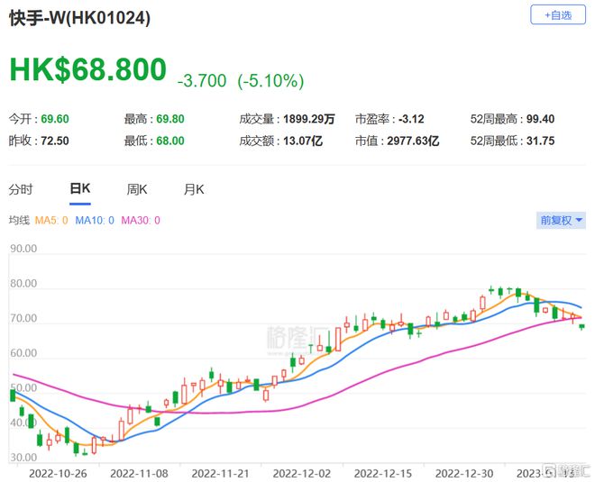Click the market cap value 2977.63亿
Viewport: 595px width, 482px height.
coord(413,141)
